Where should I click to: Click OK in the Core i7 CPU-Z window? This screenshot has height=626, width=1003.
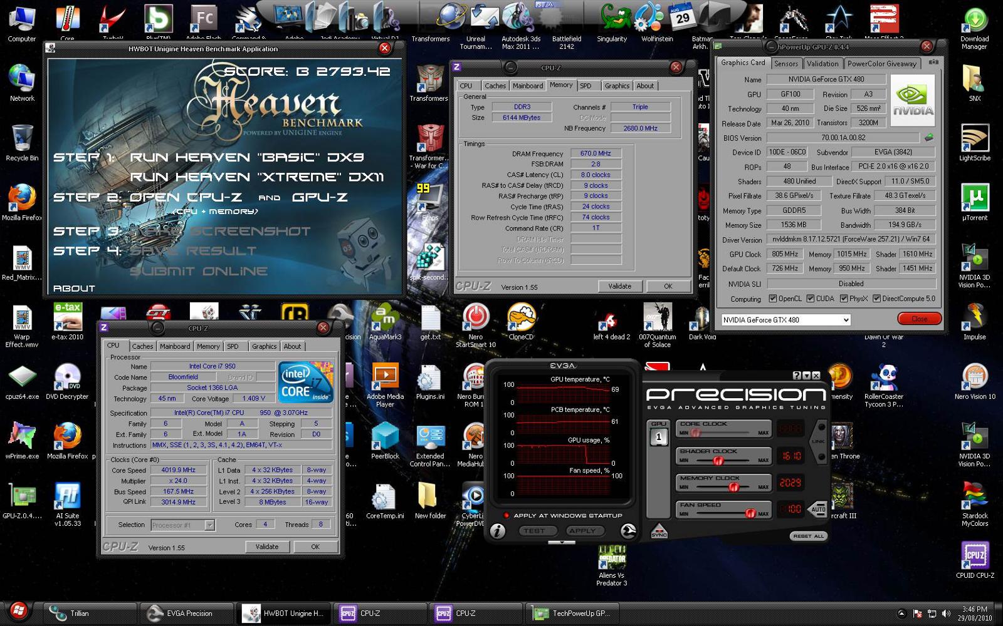(x=315, y=546)
